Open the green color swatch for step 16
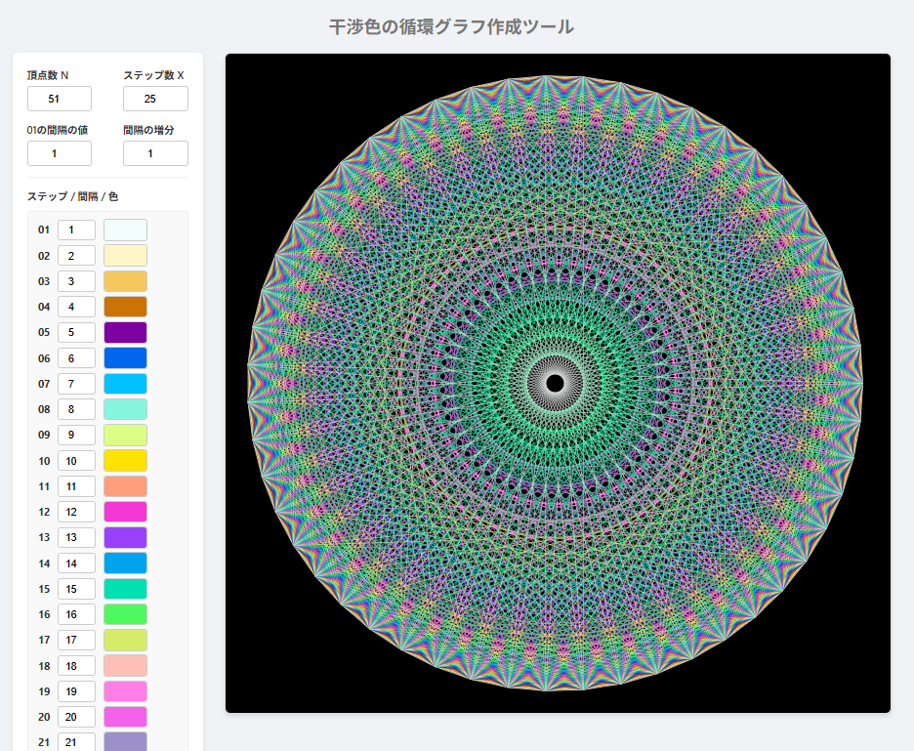914x751 pixels. tap(125, 614)
